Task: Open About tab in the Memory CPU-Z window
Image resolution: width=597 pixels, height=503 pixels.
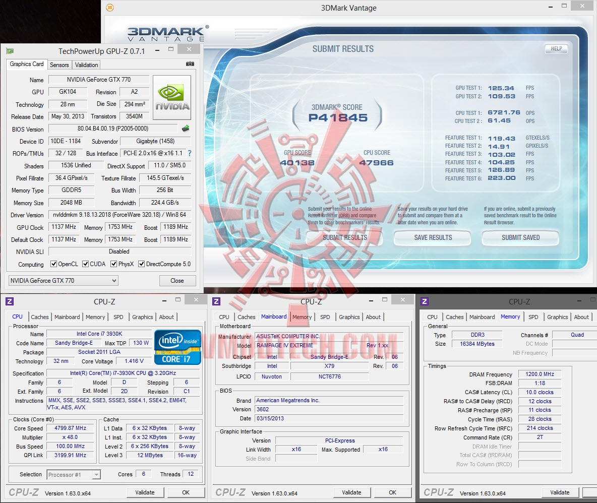Action: click(x=581, y=317)
